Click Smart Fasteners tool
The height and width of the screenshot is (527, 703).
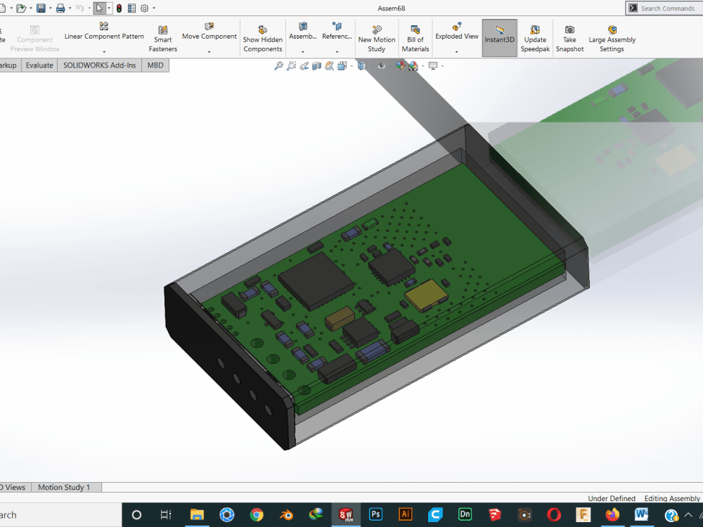[163, 39]
